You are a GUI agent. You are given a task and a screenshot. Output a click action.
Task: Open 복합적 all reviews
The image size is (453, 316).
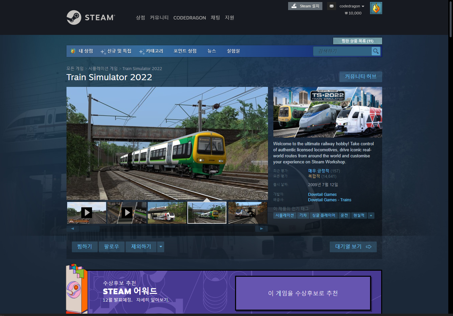point(314,176)
